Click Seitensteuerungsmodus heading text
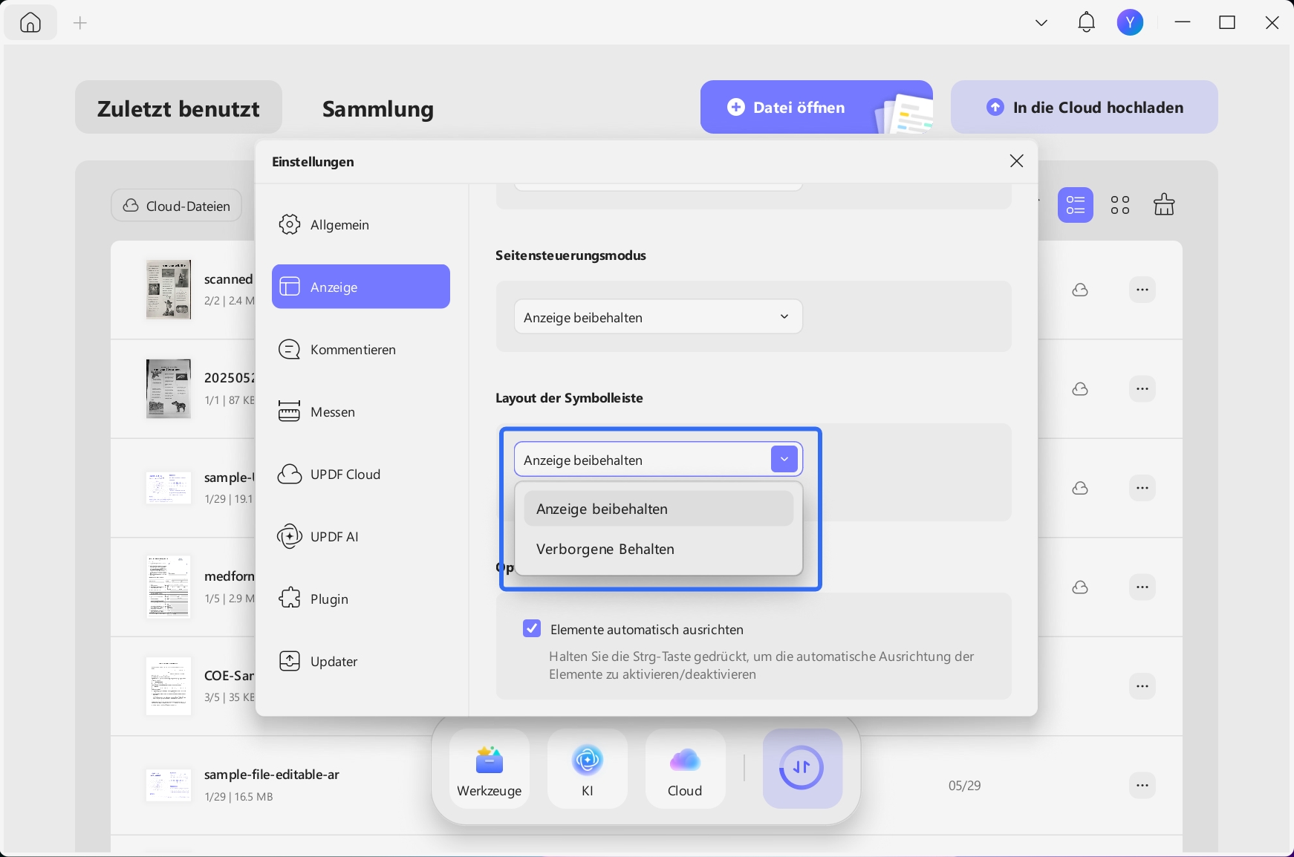The image size is (1294, 857). (x=570, y=255)
